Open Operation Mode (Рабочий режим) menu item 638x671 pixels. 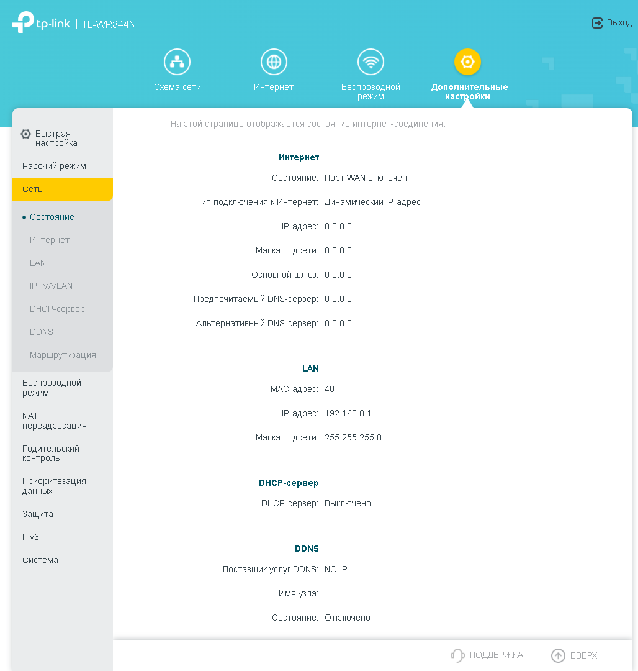click(54, 166)
